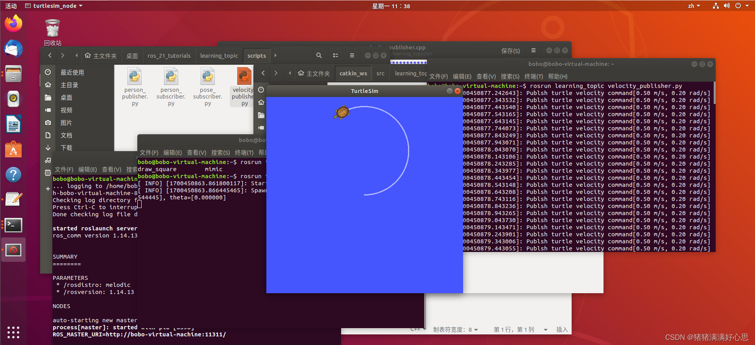Open 编辑(E) menu in left terminal
Viewport: 755px width, 345px height.
87,169
